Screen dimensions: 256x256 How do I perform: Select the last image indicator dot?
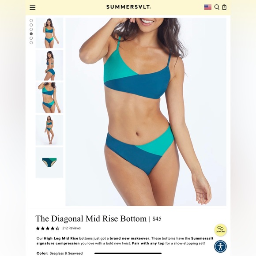tap(31, 43)
